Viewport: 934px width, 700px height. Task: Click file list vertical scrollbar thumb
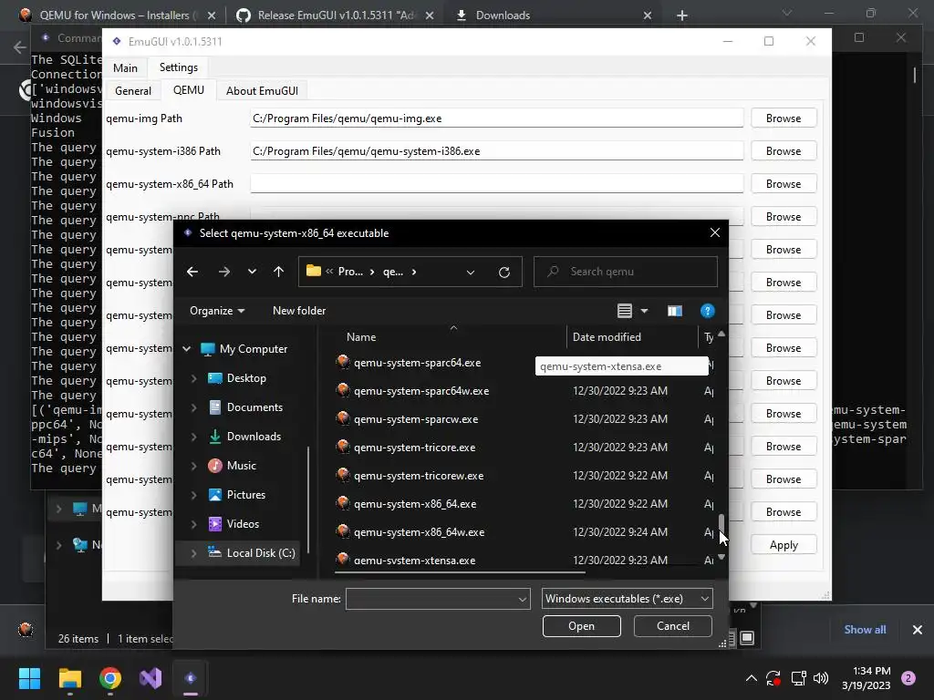[x=721, y=524]
